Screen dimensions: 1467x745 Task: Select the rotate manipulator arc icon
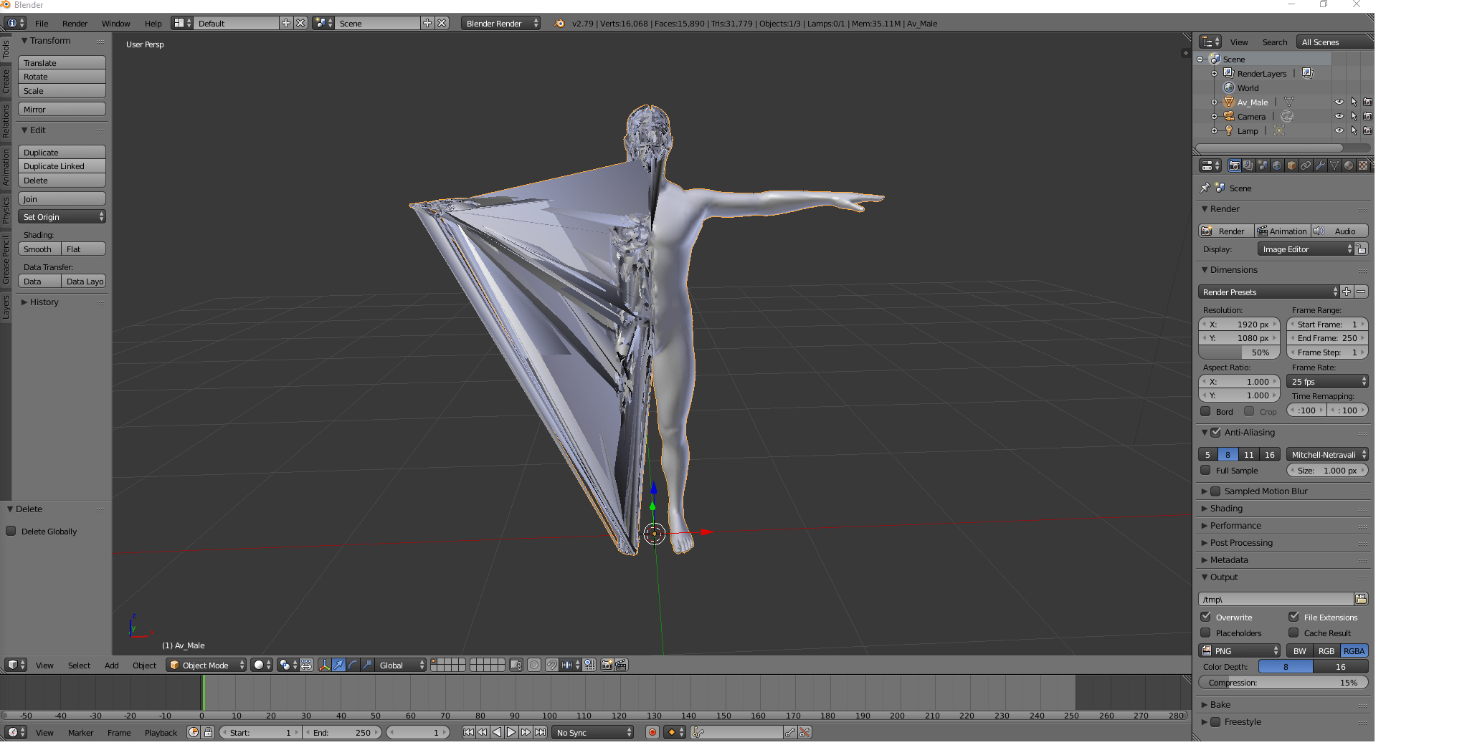pyautogui.click(x=353, y=665)
